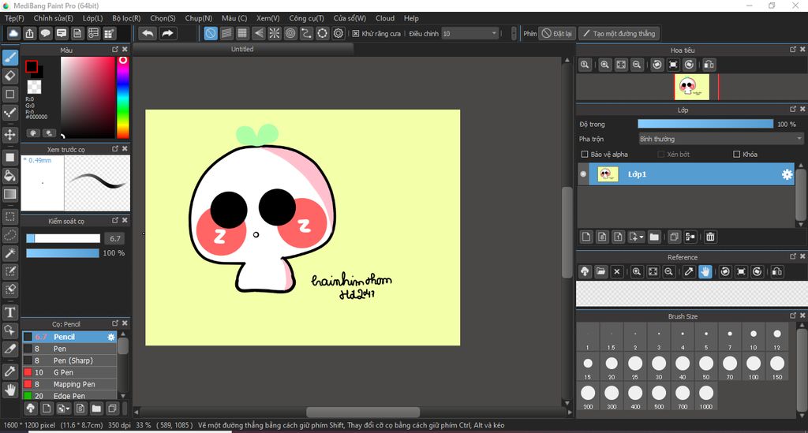Click the rainbow hue bar in color panel

pyautogui.click(x=123, y=96)
